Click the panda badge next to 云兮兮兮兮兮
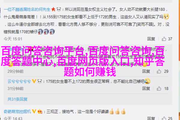 click(x=40, y=81)
